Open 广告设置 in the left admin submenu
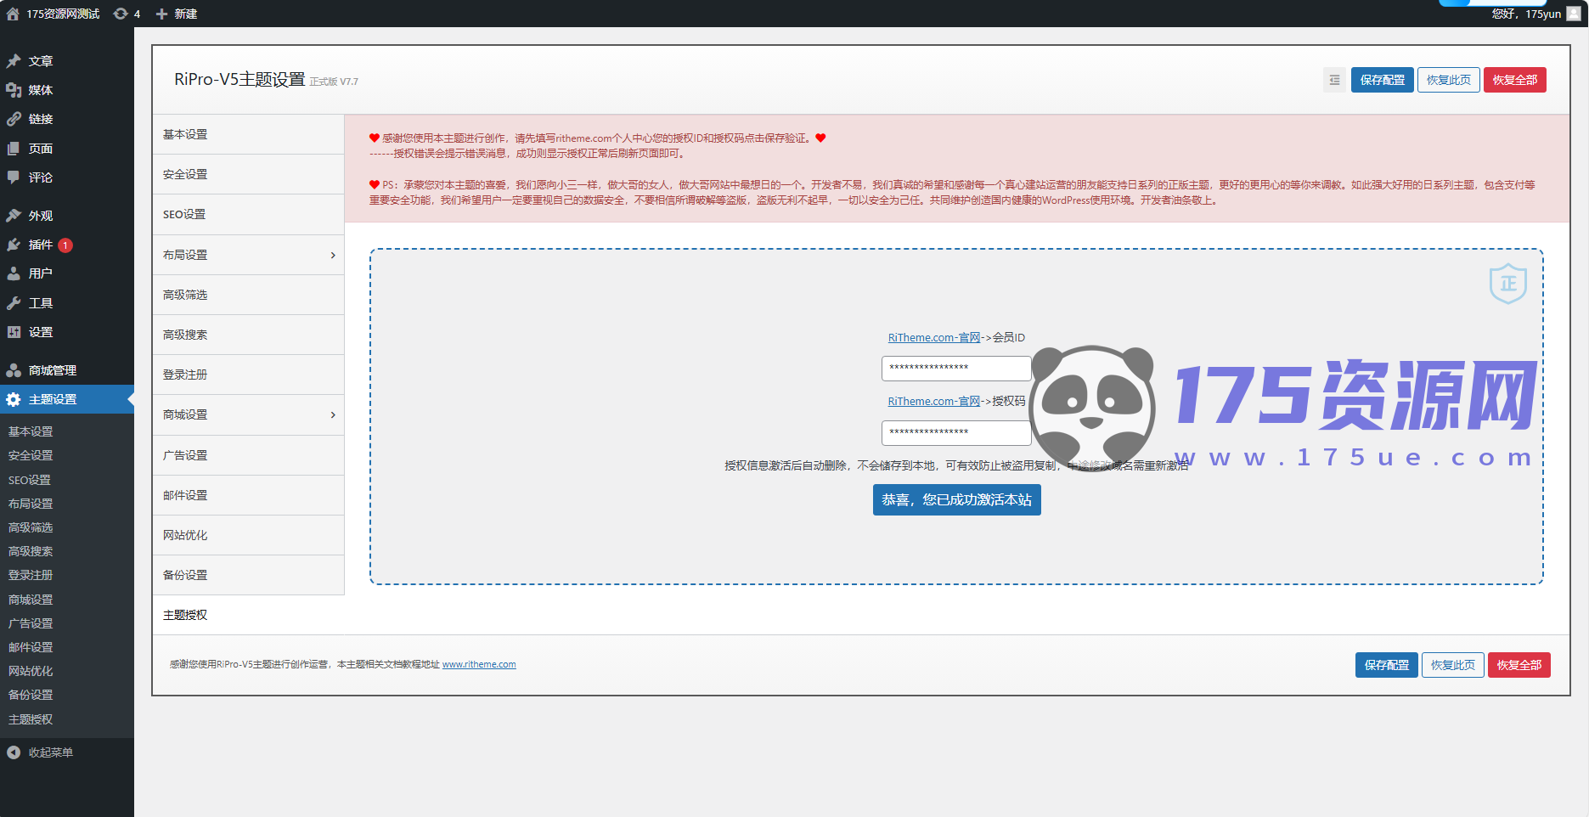This screenshot has height=817, width=1589. 31,623
